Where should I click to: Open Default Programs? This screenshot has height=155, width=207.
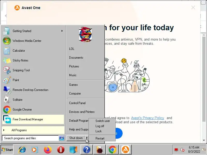click(79, 121)
